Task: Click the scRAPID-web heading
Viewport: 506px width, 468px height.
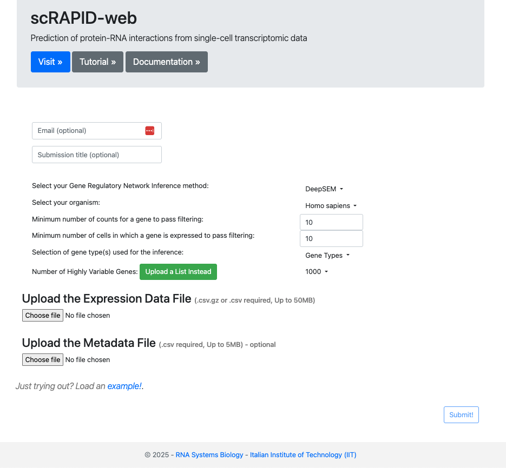Action: click(x=84, y=18)
